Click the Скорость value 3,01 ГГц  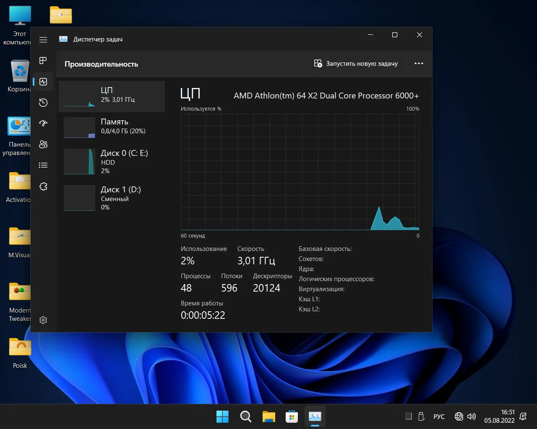[x=256, y=261]
